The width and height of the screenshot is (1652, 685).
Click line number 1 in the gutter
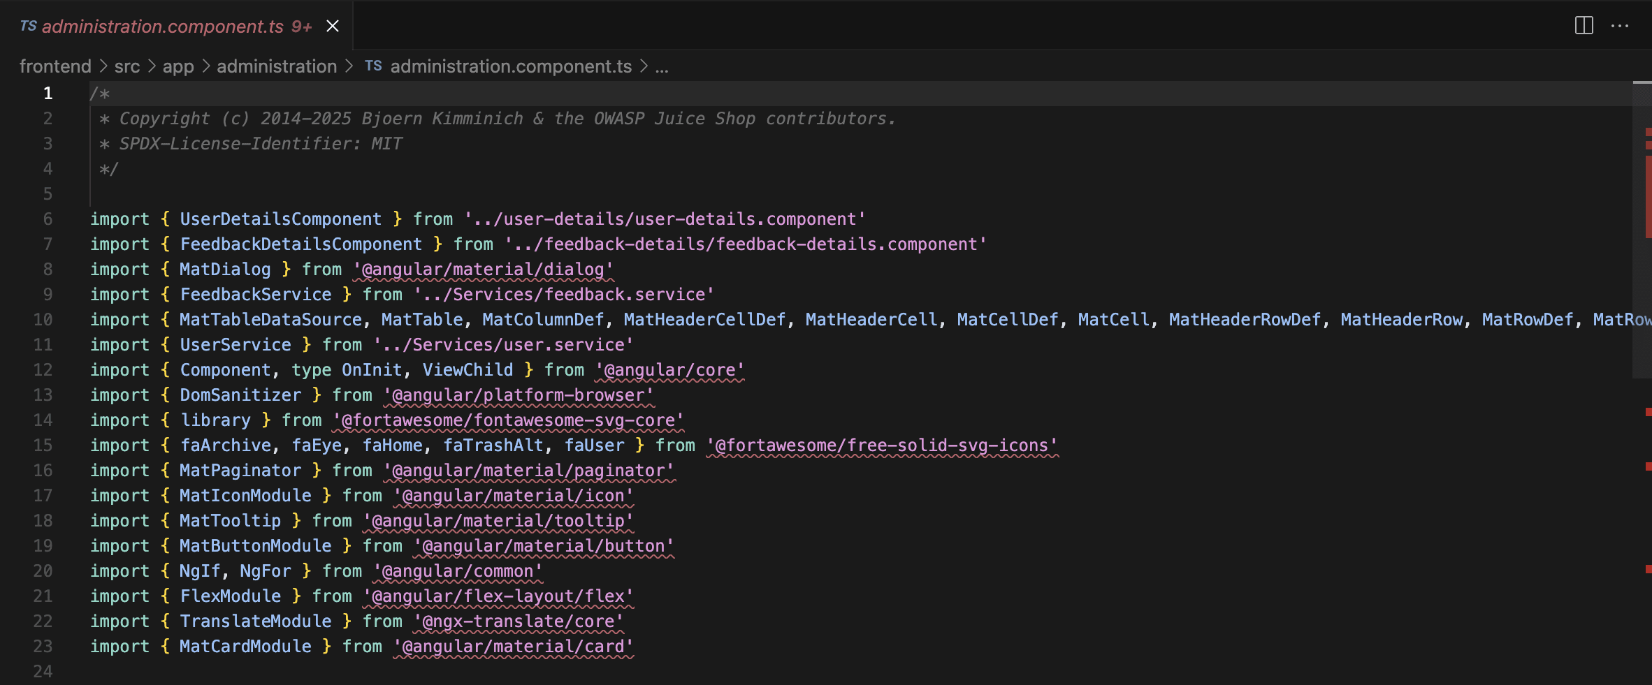48,94
